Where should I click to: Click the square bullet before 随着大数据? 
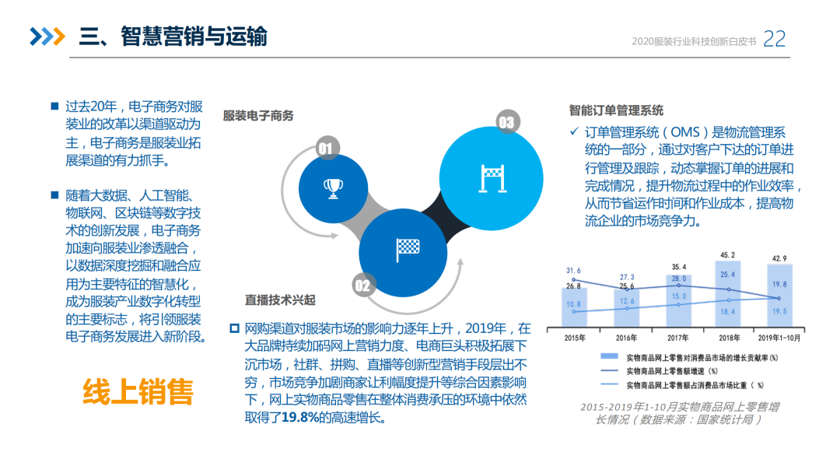tap(54, 194)
